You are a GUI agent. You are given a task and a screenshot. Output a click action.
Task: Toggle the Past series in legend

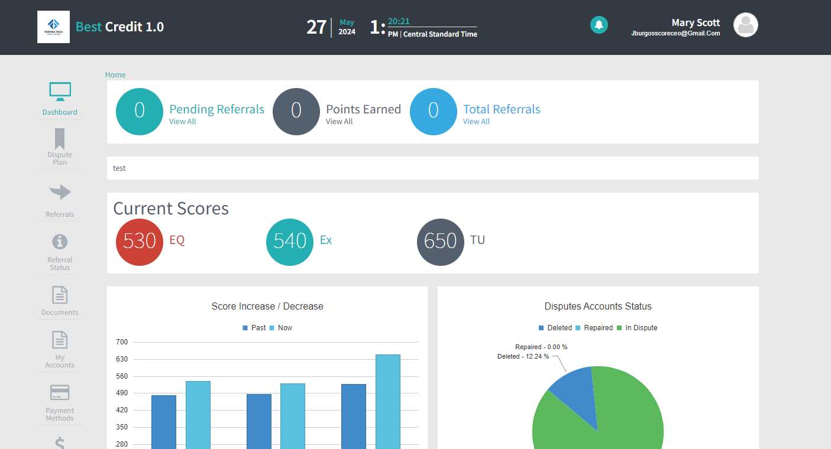coord(254,328)
